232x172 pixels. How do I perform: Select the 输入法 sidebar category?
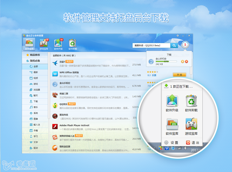pyautogui.click(x=35, y=125)
